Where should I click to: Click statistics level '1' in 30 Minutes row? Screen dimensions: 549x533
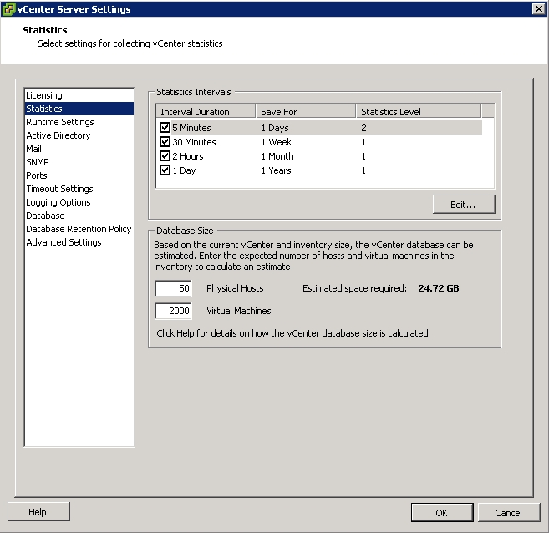point(363,142)
